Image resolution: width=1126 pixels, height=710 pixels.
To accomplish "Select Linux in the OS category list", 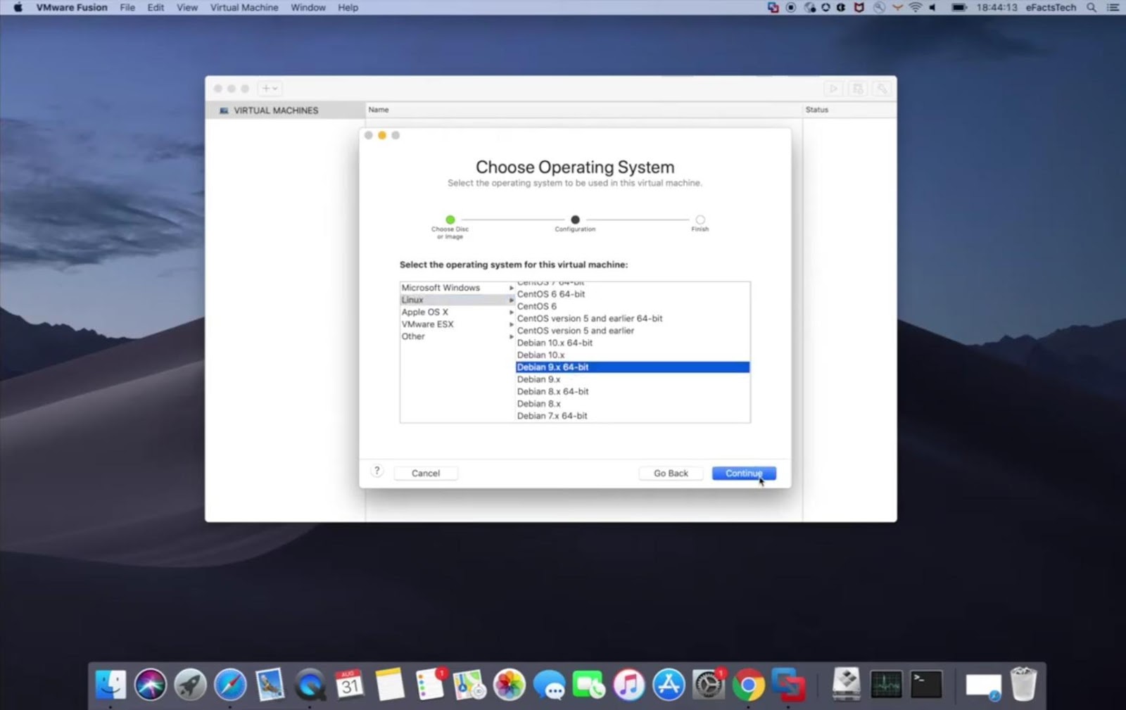I will [457, 300].
